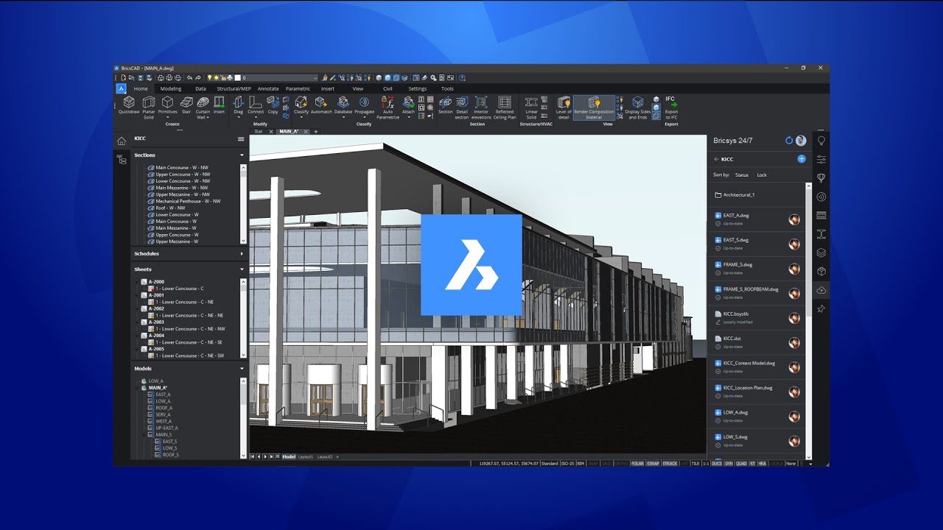Click the Level of detail tool
Viewport: 943px width, 530px height.
point(564,107)
